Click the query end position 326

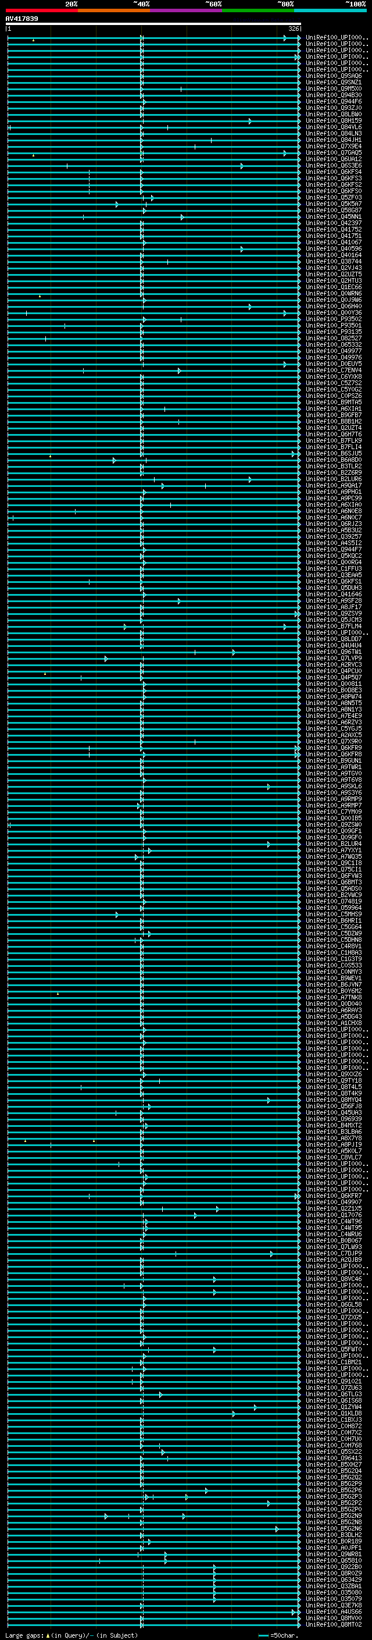click(293, 29)
